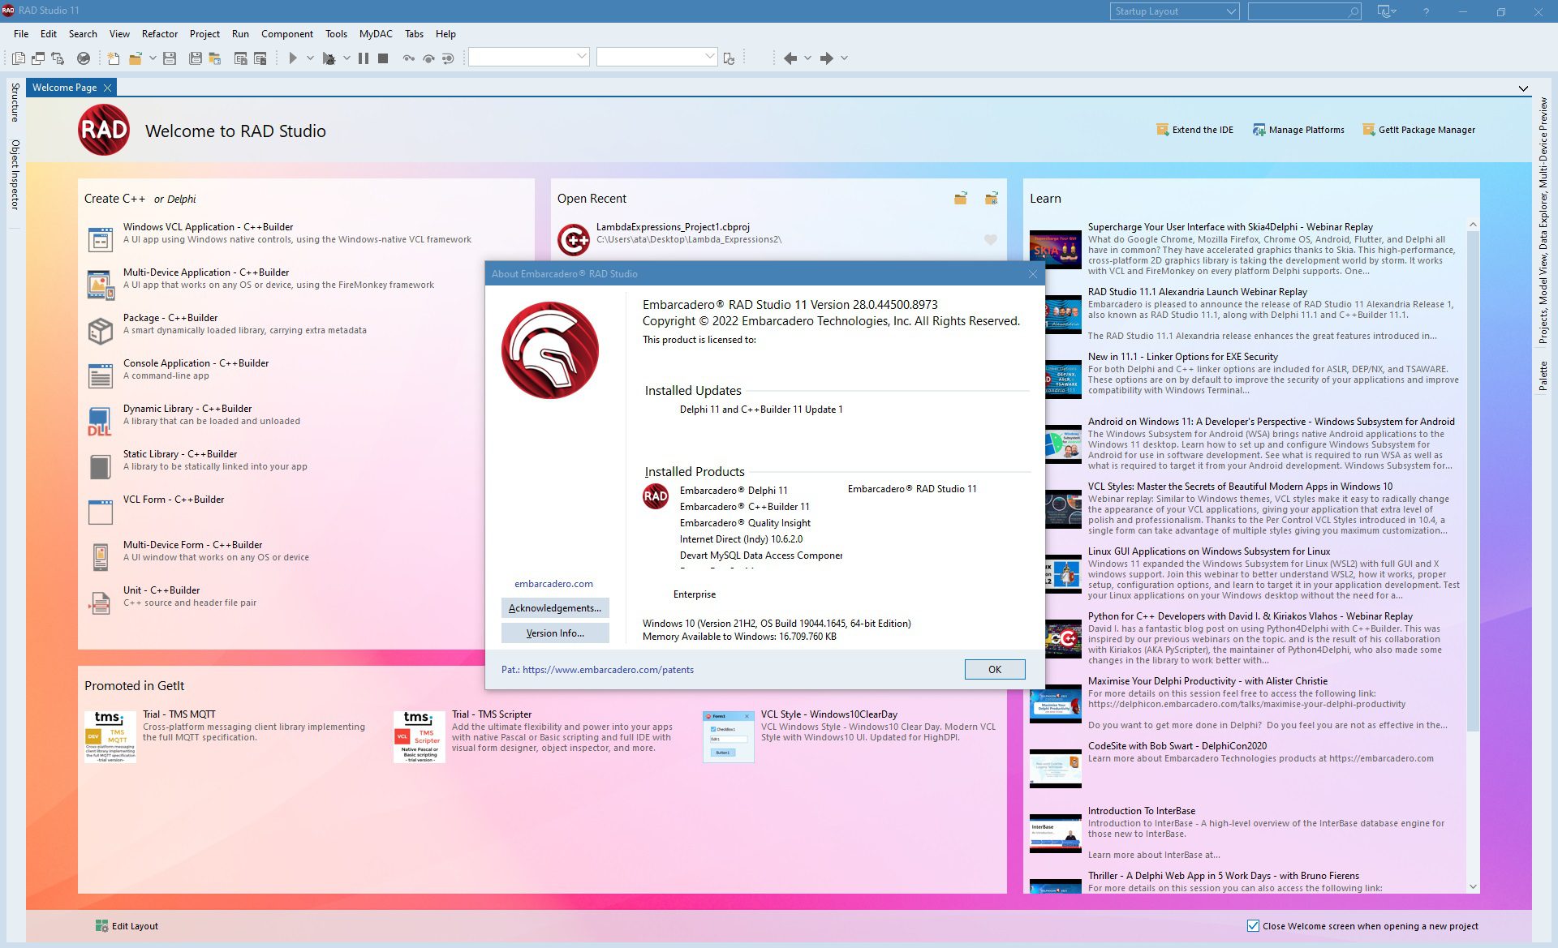This screenshot has width=1558, height=948.
Task: Click the Run Without Debugging icon
Action: click(x=329, y=58)
